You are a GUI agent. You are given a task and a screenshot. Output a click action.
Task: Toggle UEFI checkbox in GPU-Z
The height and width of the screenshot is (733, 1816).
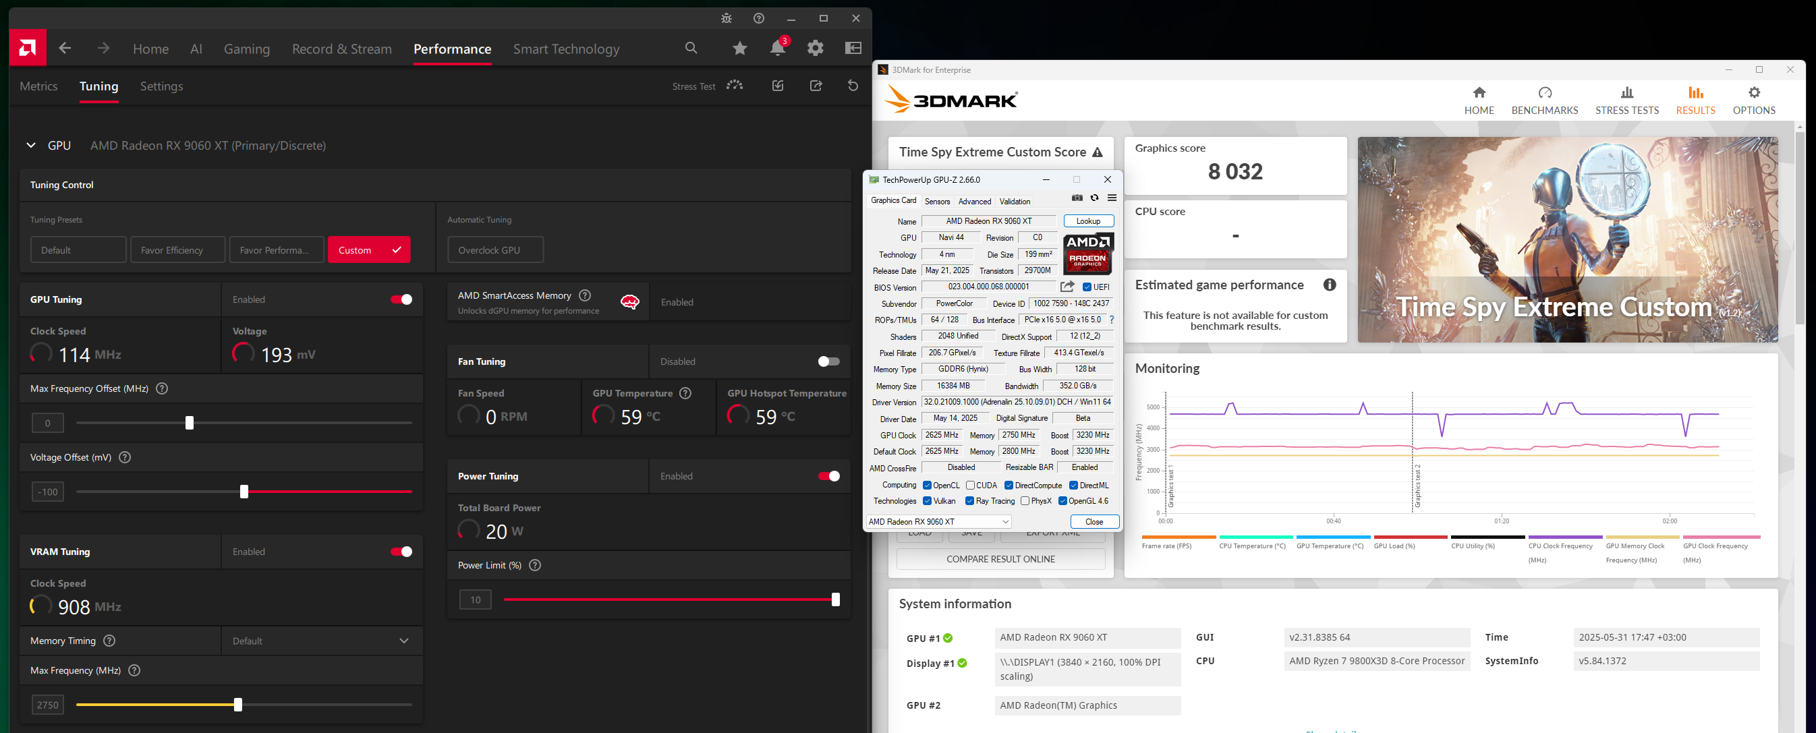click(1087, 287)
